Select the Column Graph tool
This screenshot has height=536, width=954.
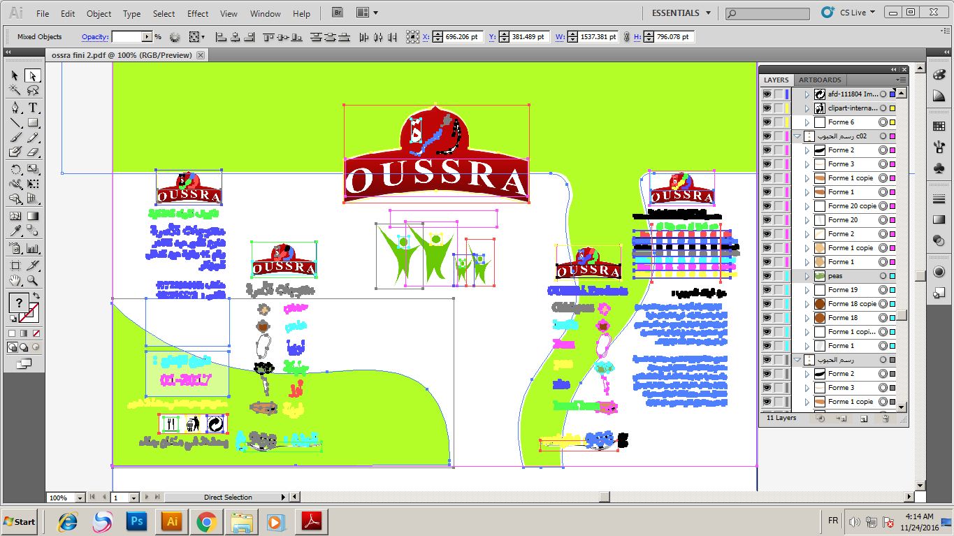(x=32, y=248)
